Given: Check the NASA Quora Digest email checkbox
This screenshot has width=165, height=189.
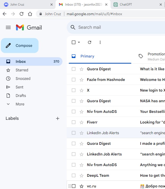Looking at the screenshot, I should [x=74, y=101].
